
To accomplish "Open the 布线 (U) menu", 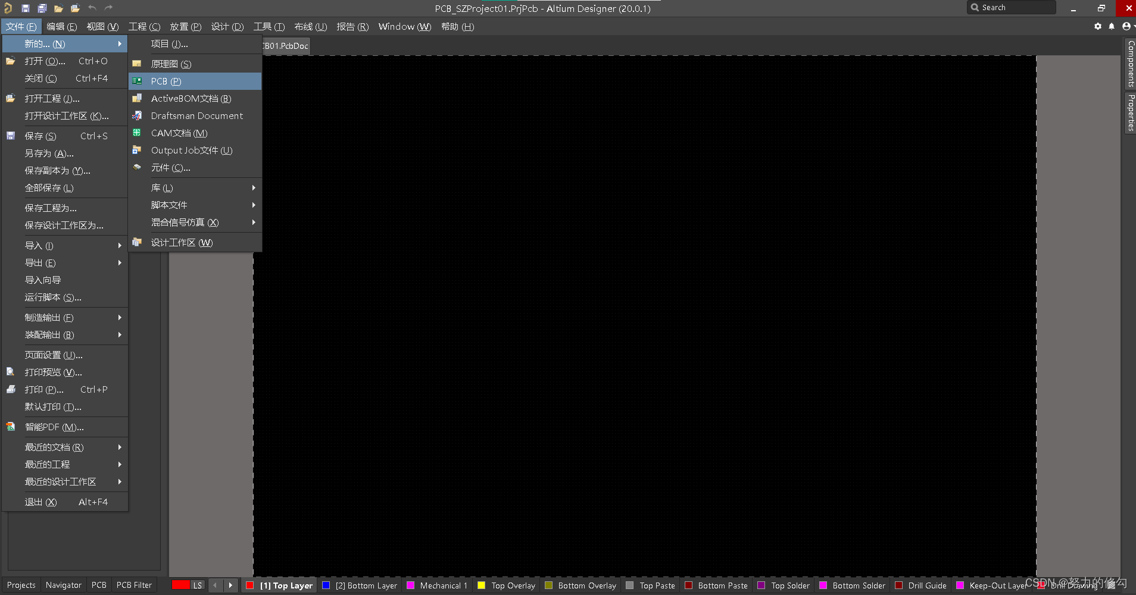I will coord(310,26).
